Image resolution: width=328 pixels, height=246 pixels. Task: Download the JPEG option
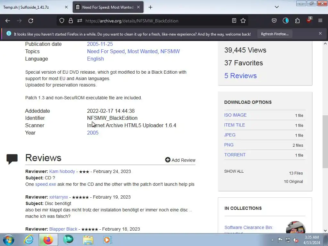230,135
